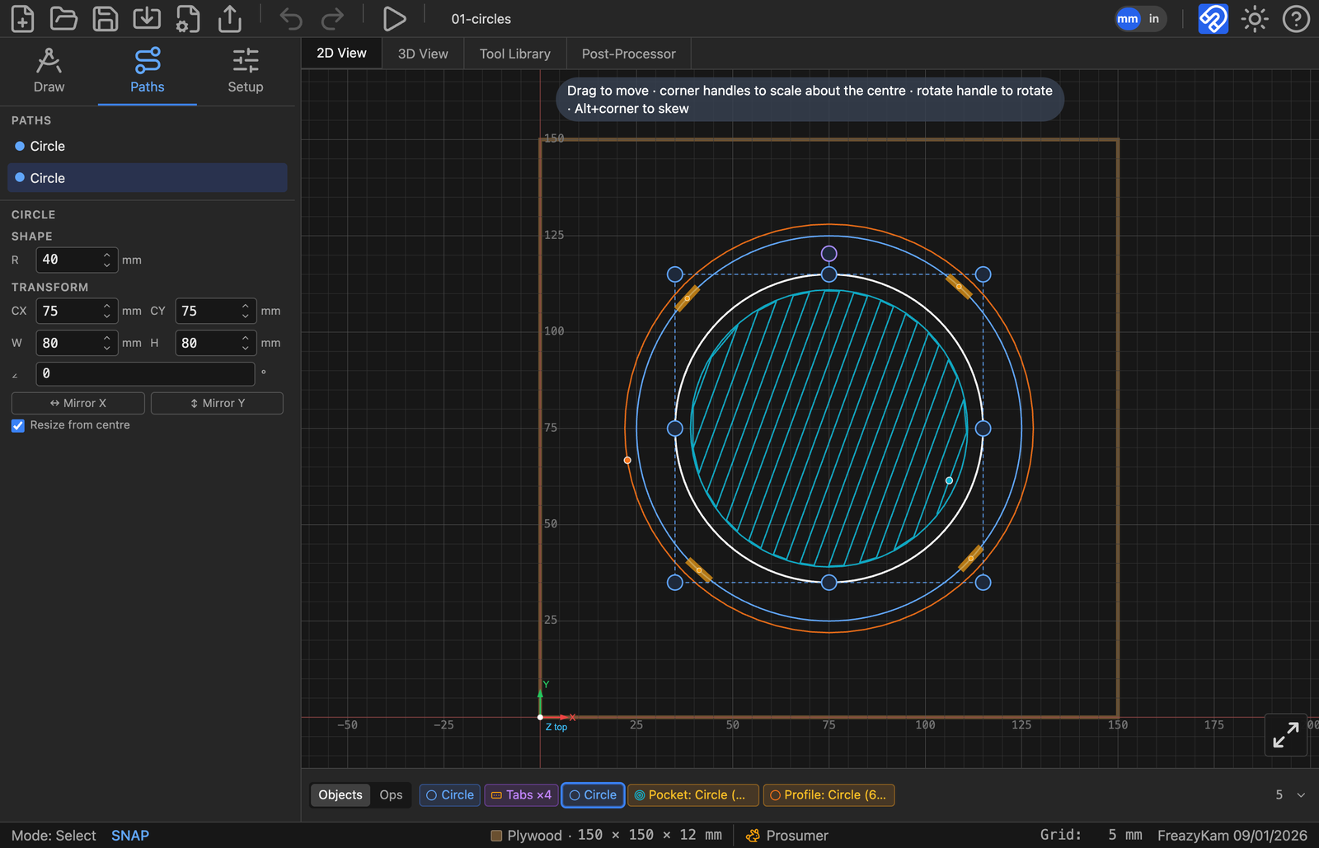Click the CX input field
The width and height of the screenshot is (1319, 848).
pos(77,311)
